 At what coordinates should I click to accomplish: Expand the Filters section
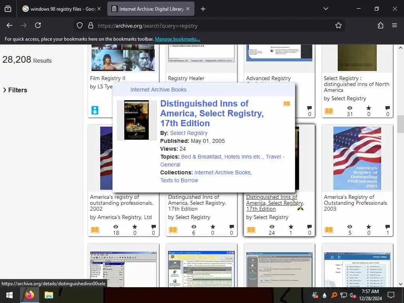15,90
